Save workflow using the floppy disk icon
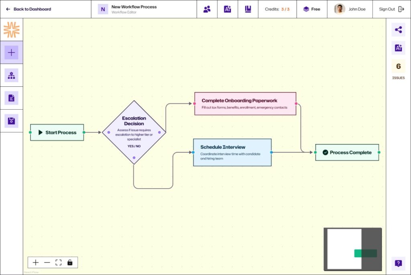This screenshot has width=411, height=275. pos(11,121)
